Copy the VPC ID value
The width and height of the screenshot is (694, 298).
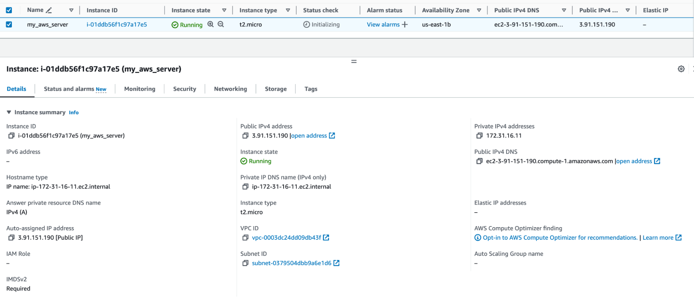(x=245, y=238)
